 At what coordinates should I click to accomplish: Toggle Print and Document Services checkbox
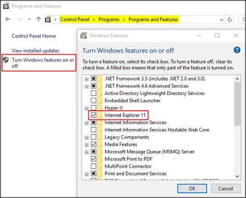[93, 173]
